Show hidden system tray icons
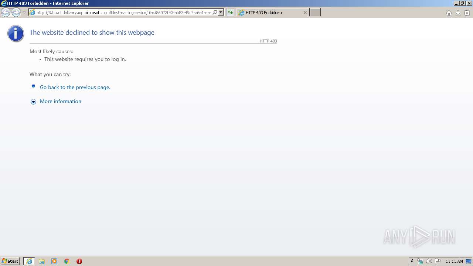The width and height of the screenshot is (473, 266). point(412,261)
